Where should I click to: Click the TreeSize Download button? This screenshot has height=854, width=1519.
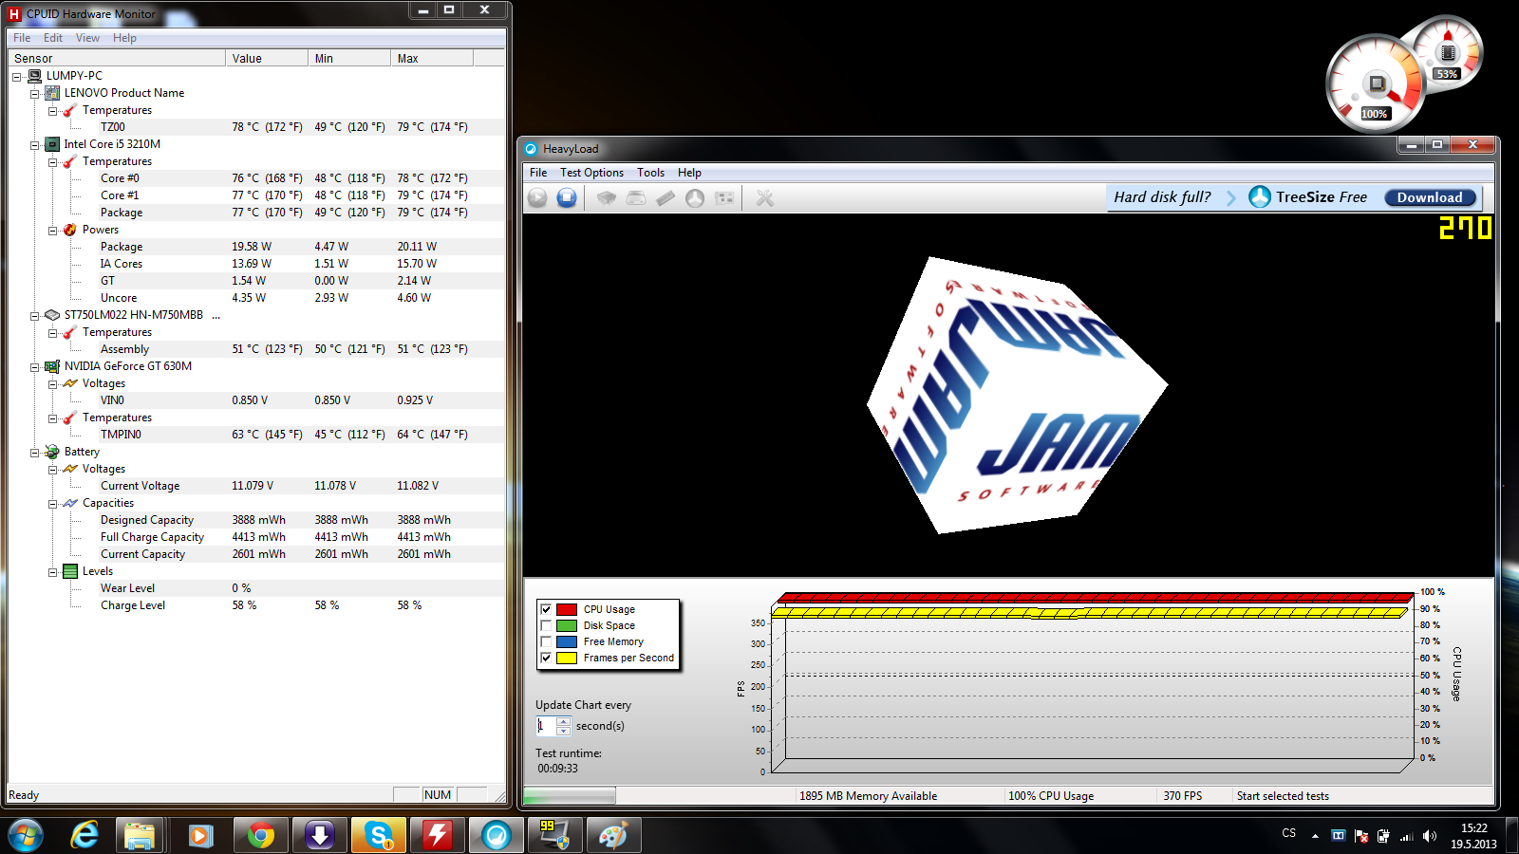1430,197
